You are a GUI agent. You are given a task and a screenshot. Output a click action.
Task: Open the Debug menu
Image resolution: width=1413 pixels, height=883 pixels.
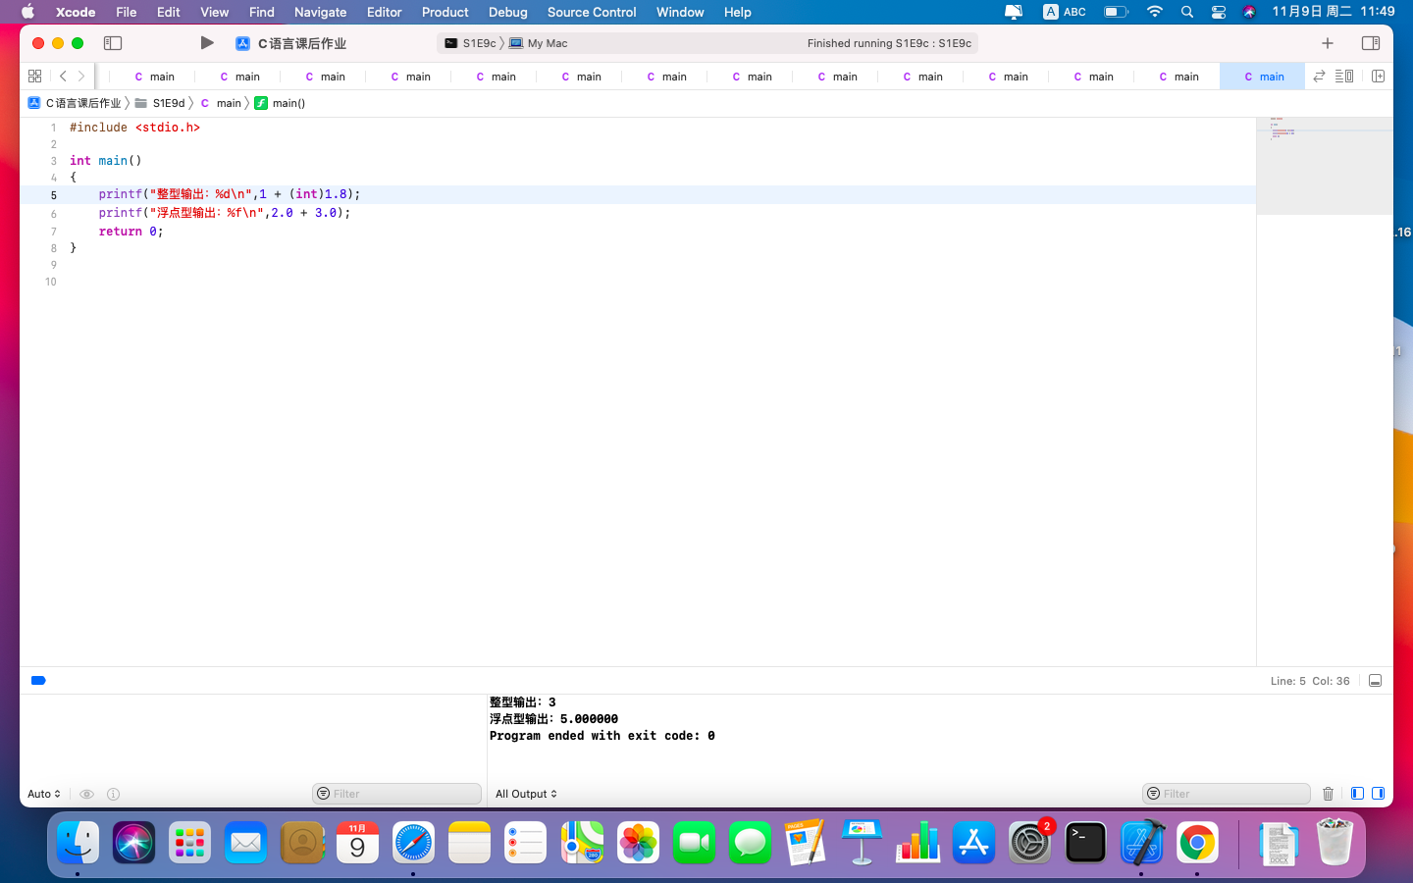(507, 12)
